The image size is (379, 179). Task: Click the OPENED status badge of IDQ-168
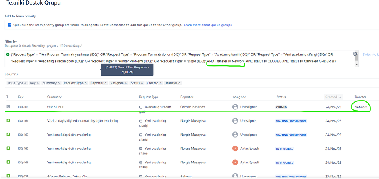tap(281, 107)
